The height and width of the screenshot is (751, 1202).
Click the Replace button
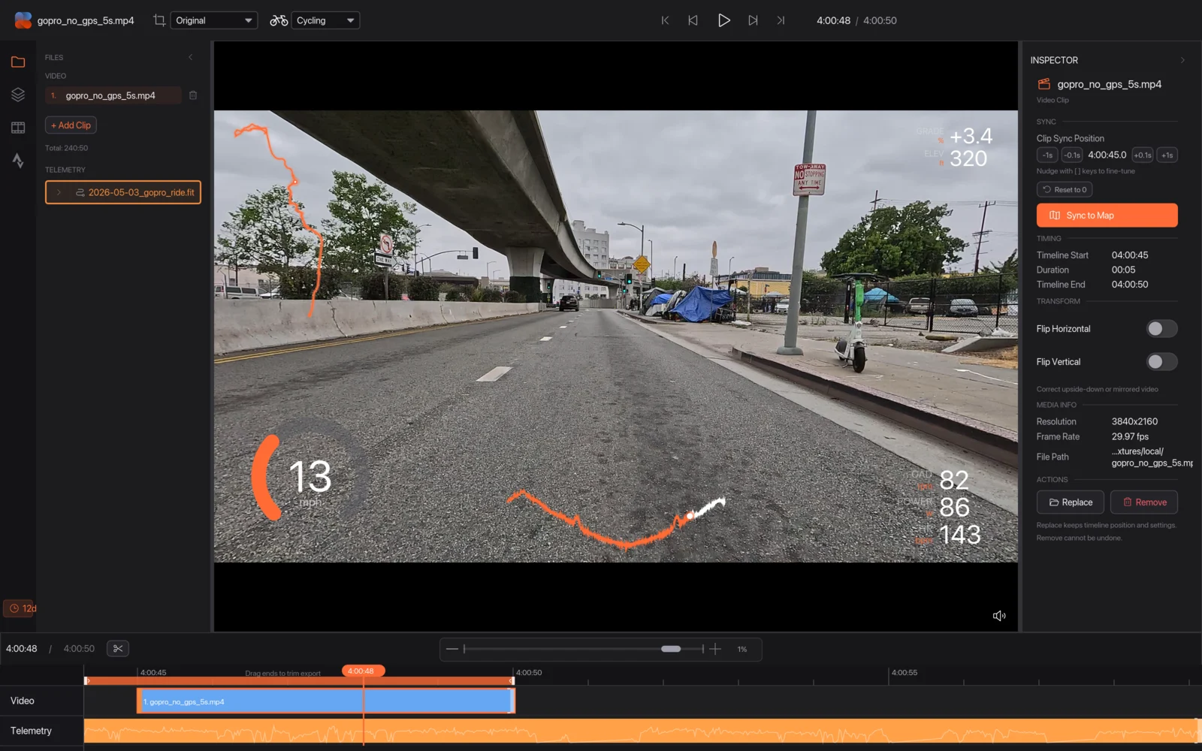pyautogui.click(x=1071, y=502)
